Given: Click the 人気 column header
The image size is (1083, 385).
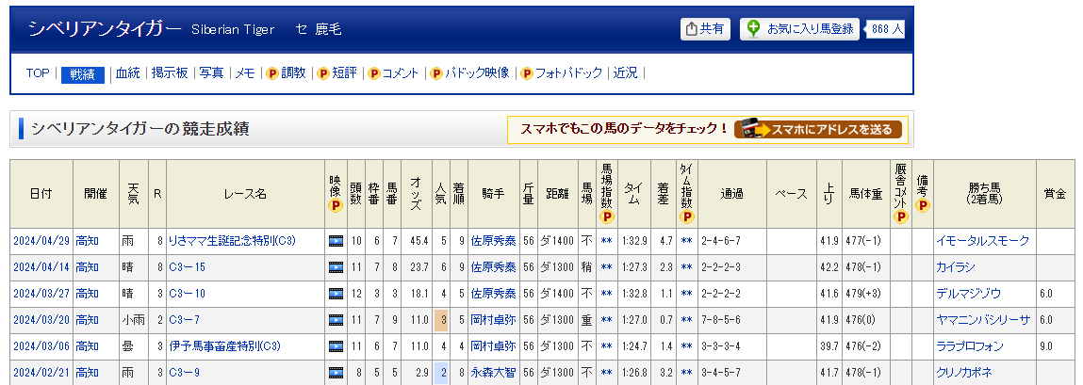Looking at the screenshot, I should [x=441, y=194].
